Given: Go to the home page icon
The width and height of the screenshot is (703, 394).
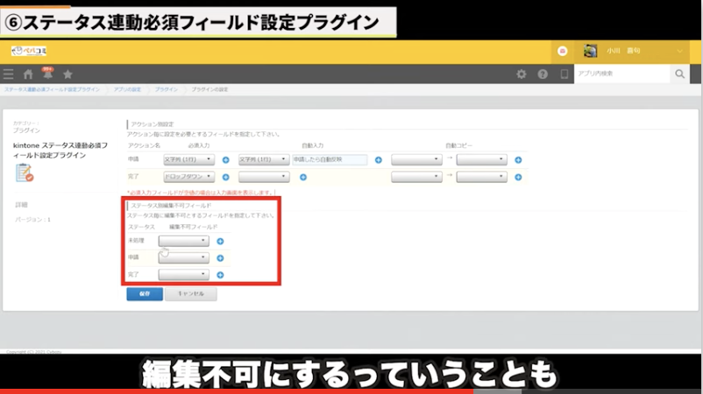Looking at the screenshot, I should [x=28, y=74].
